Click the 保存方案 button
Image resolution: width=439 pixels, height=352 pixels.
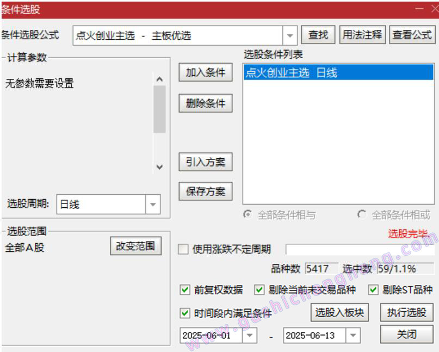(206, 192)
